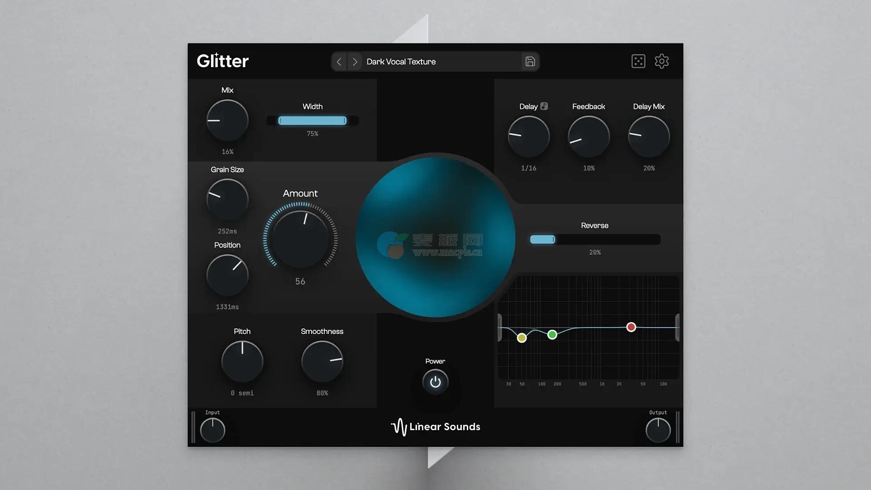Click the red EQ band node

(x=631, y=327)
